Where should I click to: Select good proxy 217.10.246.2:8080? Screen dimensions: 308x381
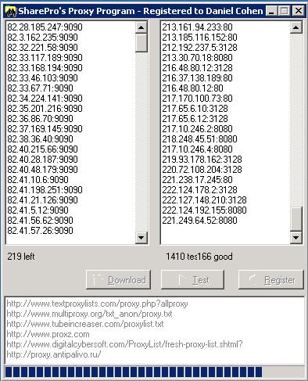point(197,129)
